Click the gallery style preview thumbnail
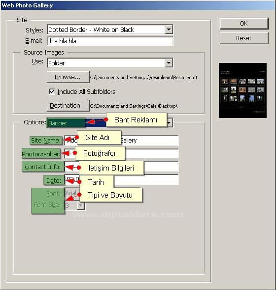The height and width of the screenshot is (290, 276). point(242,90)
